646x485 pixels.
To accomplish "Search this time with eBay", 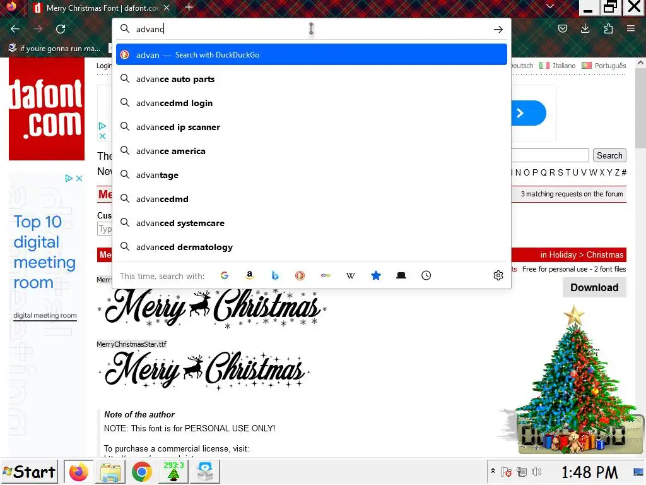I will tap(326, 275).
